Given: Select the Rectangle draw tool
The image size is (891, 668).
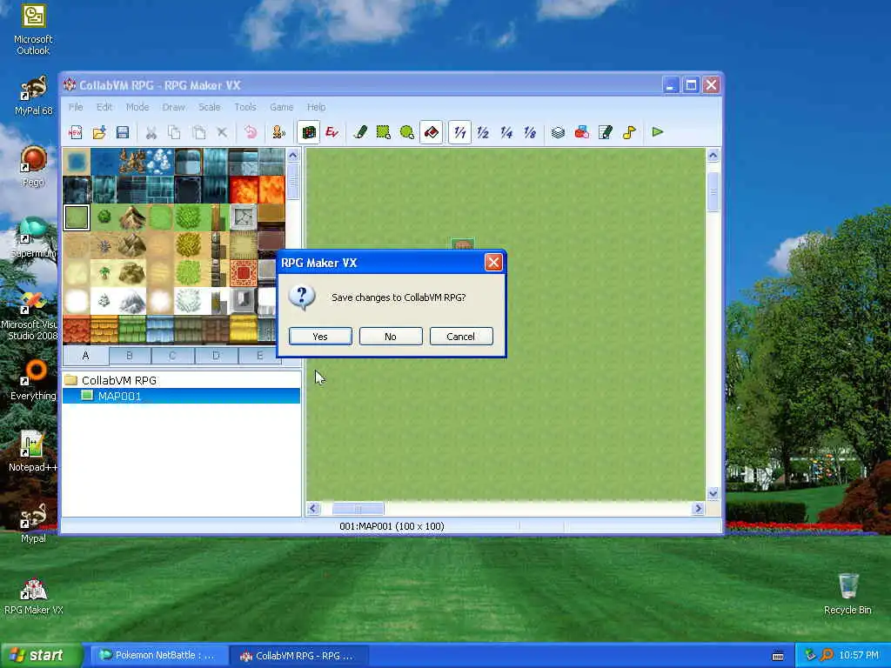Looking at the screenshot, I should pos(384,132).
